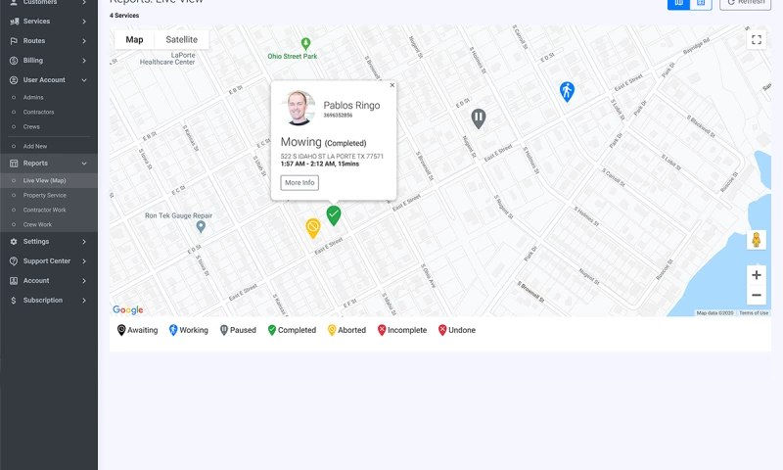This screenshot has width=783, height=470.
Task: Select the blue map layout toggle
Action: (x=678, y=3)
